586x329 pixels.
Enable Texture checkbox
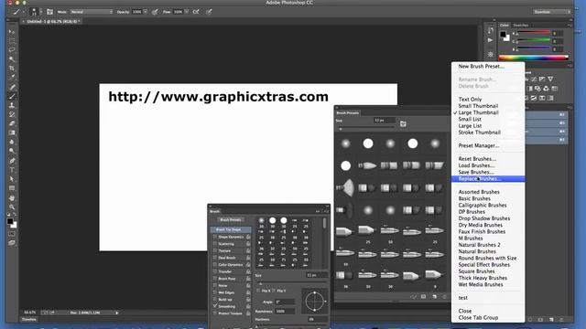(215, 250)
